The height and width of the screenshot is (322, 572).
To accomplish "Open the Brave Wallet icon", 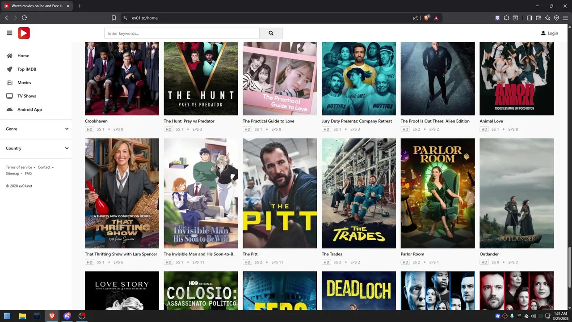I will tap(538, 18).
